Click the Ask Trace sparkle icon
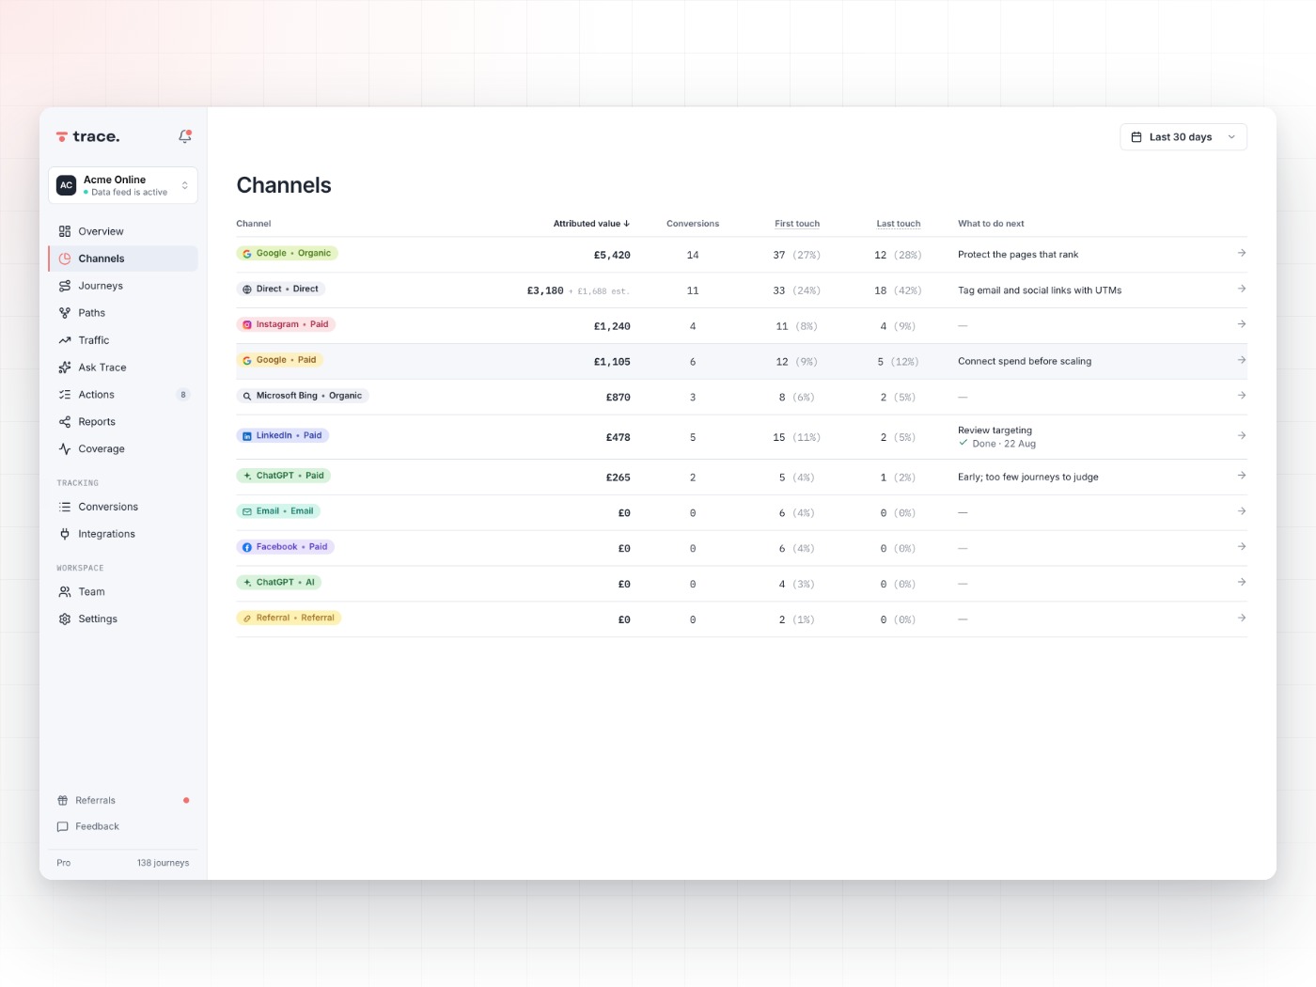The height and width of the screenshot is (987, 1316). [x=65, y=368]
